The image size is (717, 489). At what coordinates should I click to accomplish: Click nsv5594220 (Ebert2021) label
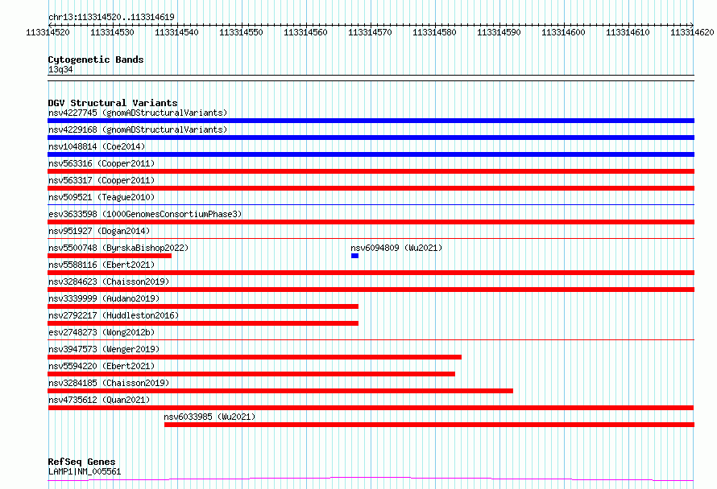click(102, 366)
